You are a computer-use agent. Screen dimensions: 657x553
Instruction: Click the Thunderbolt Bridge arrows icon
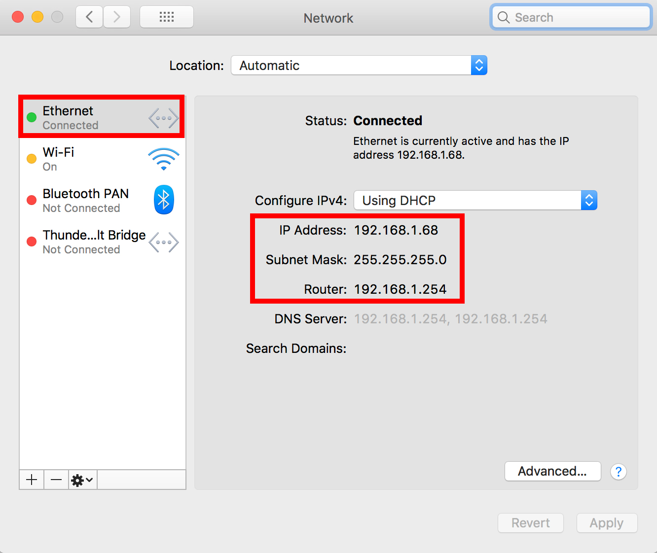point(163,242)
